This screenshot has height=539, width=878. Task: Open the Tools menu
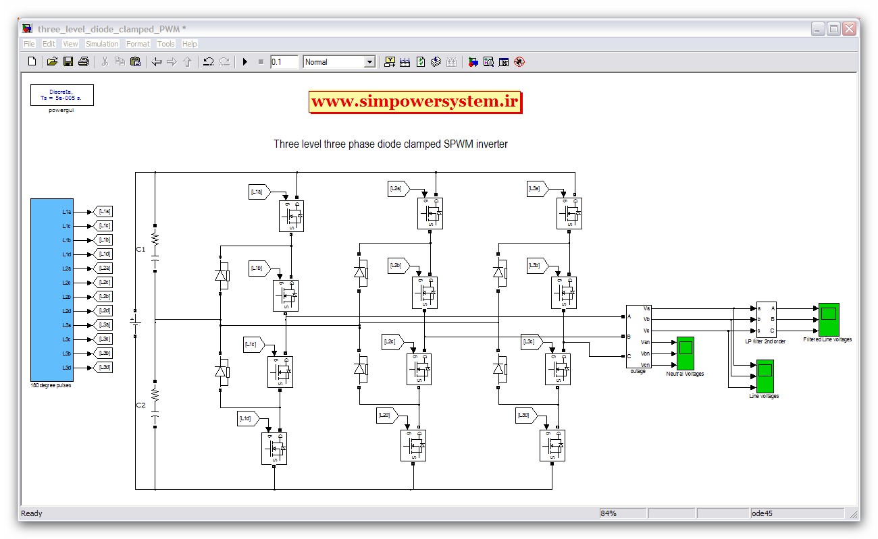tap(165, 44)
